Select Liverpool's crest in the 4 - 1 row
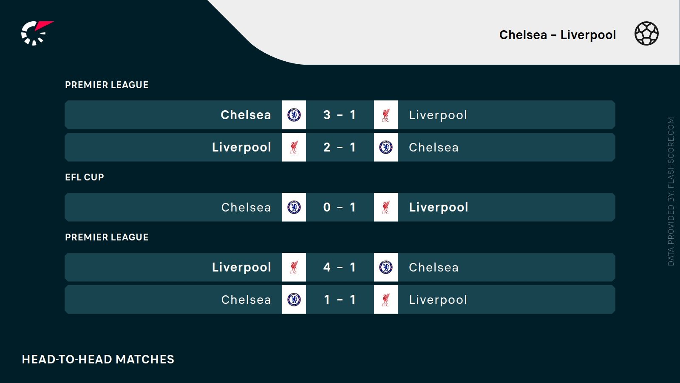680x383 pixels. 294,267
